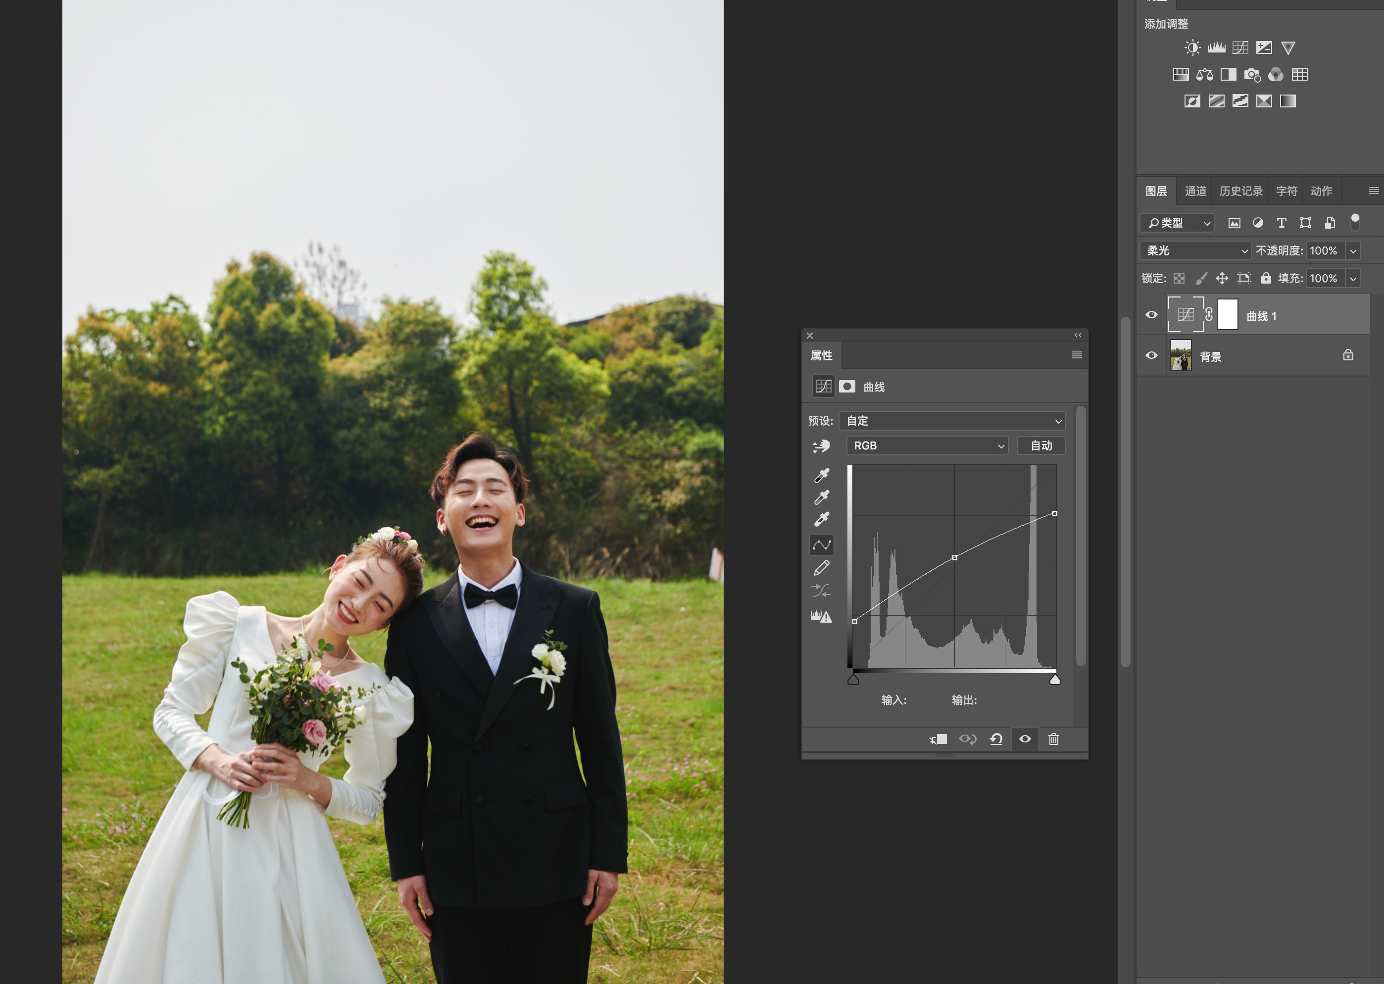Viewport: 1384px width, 984px height.
Task: Click the white point slider triangle
Action: point(1055,680)
